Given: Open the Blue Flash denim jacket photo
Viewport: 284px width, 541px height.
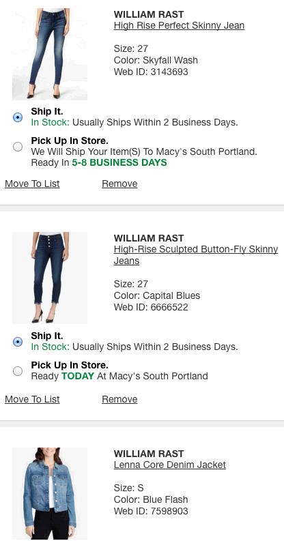Looking at the screenshot, I should tap(50, 493).
